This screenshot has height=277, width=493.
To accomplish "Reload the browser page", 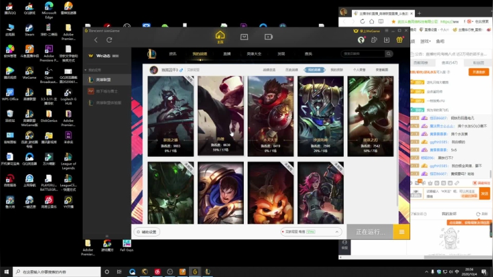I will (362, 21).
